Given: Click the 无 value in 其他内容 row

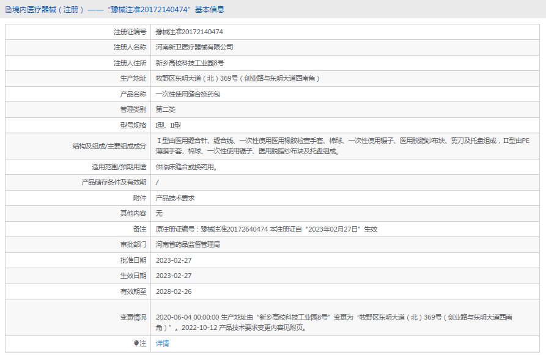Looking at the screenshot, I should coord(159,213).
